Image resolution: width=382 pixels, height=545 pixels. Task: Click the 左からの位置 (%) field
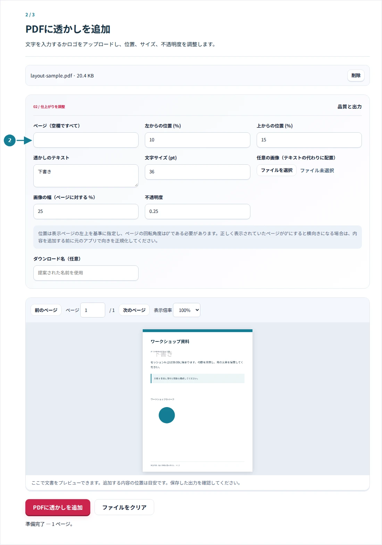[197, 140]
